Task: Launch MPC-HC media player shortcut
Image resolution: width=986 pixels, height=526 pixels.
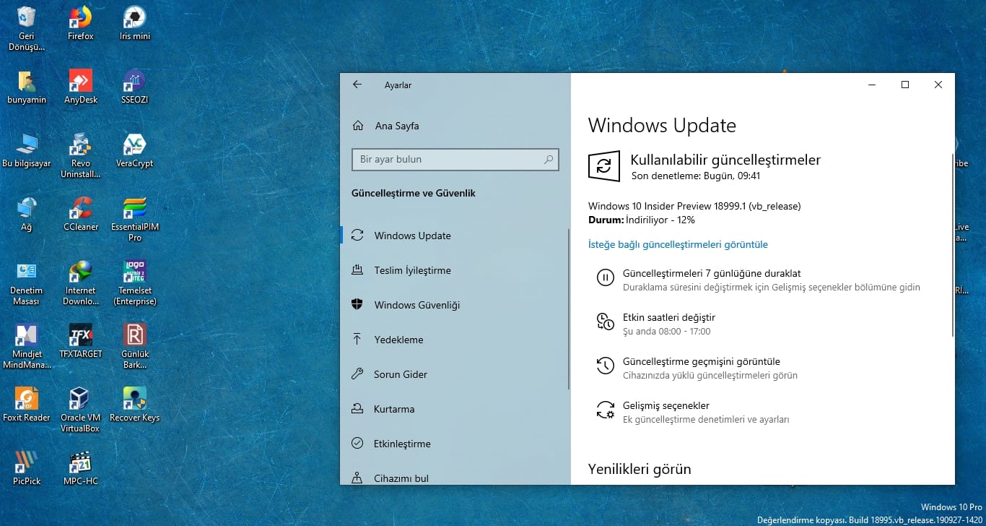Action: click(81, 469)
